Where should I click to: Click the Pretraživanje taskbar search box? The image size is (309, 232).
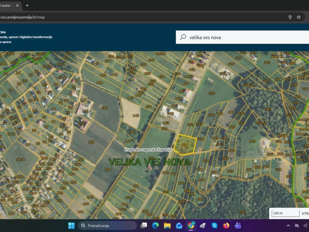(x=107, y=226)
